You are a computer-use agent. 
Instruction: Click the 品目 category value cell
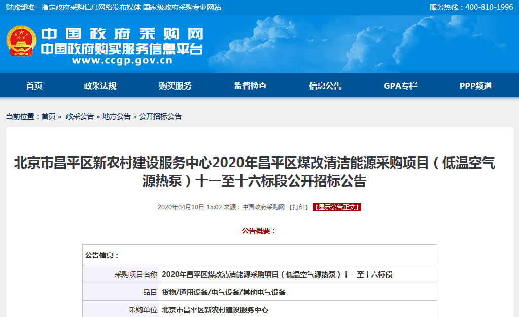223,292
